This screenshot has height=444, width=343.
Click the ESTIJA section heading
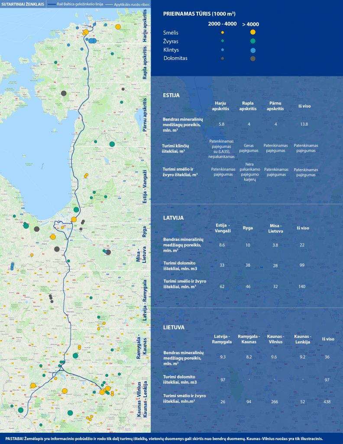[171, 95]
